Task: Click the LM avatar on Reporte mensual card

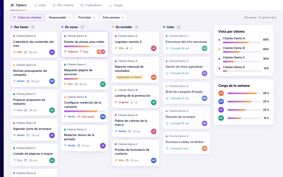Action: pyautogui.click(x=154, y=77)
